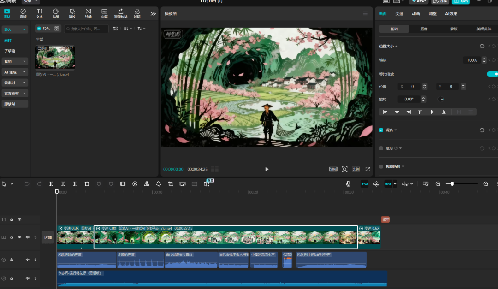The image size is (498, 289).
Task: Open the 转场 transitions panel
Action: (x=88, y=13)
